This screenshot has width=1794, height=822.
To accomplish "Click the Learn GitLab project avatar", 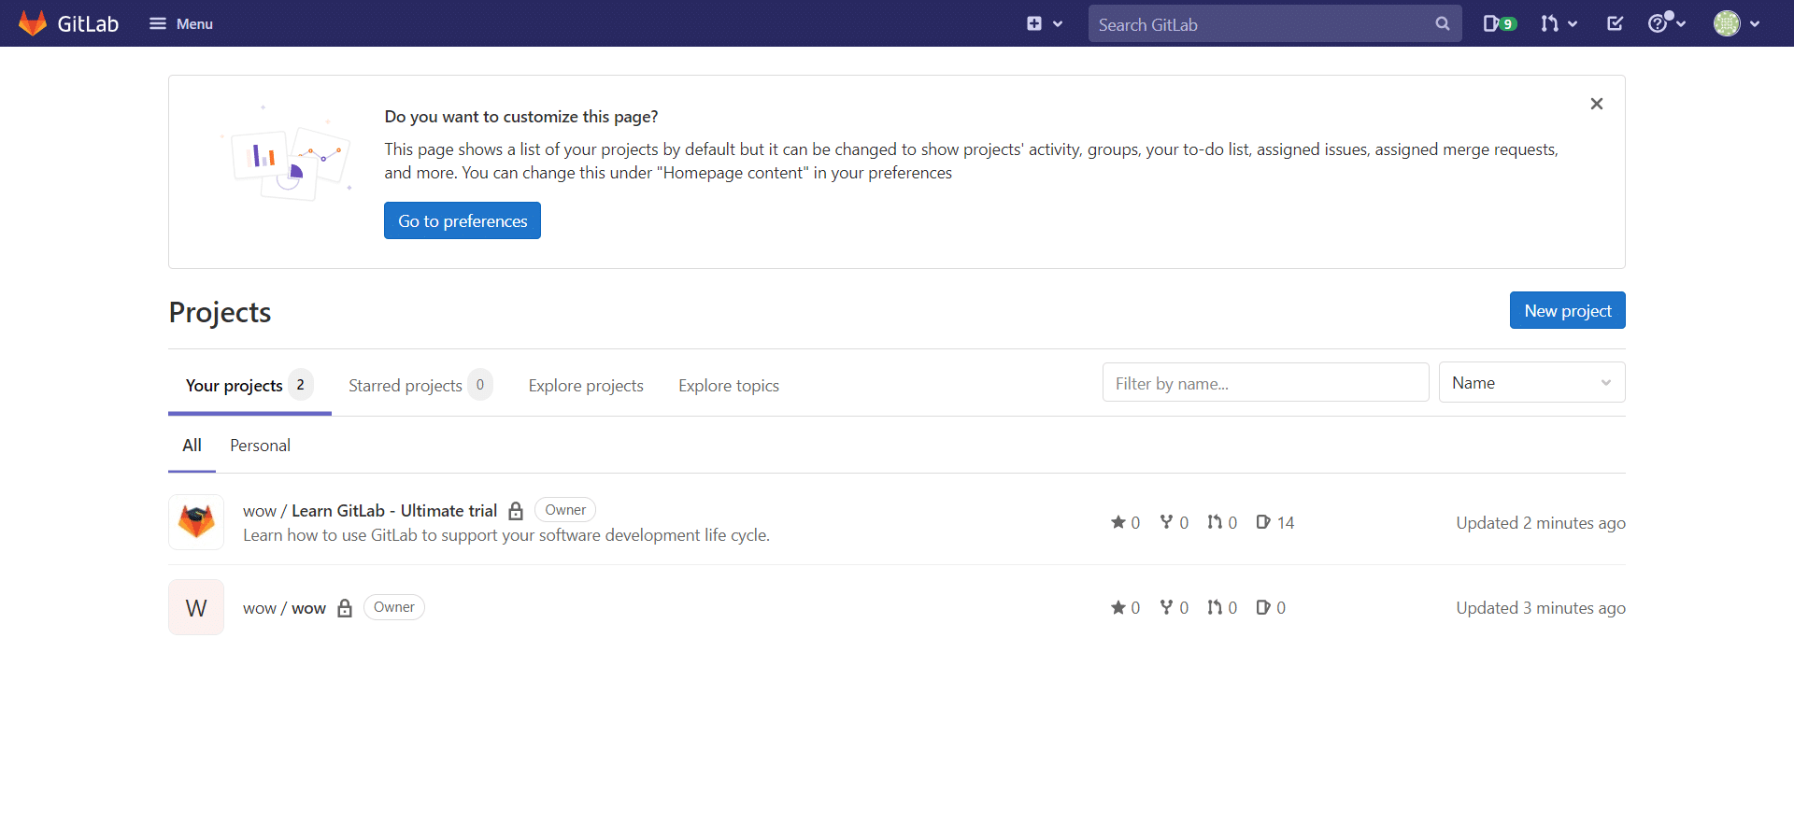I will point(196,522).
